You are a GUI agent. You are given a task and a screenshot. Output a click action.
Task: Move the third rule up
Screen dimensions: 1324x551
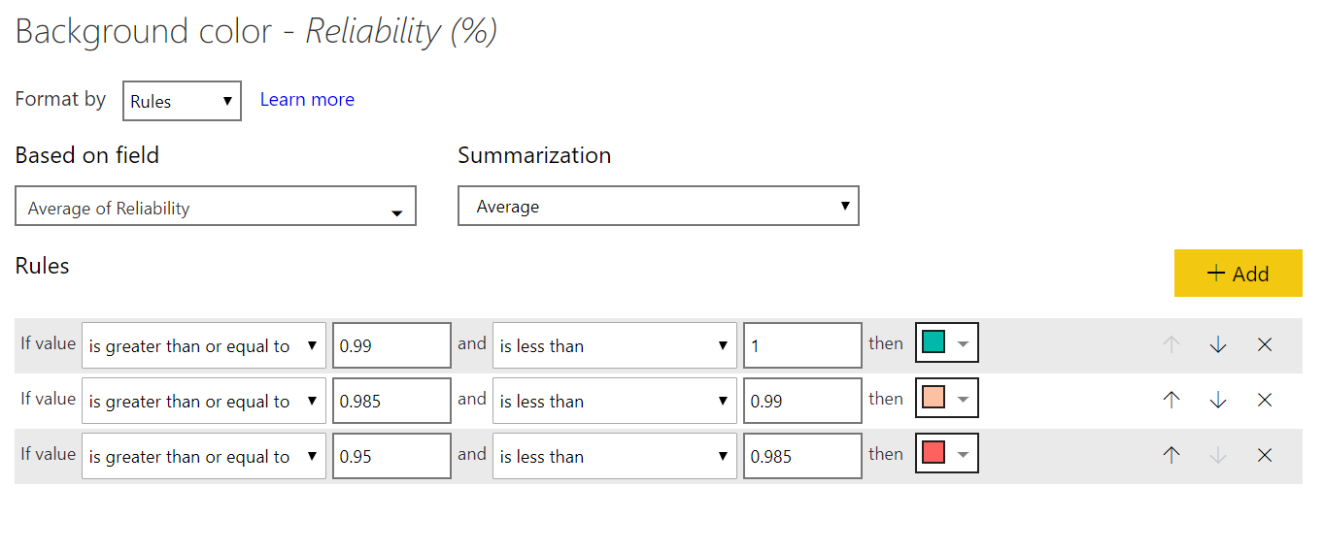(x=1171, y=455)
